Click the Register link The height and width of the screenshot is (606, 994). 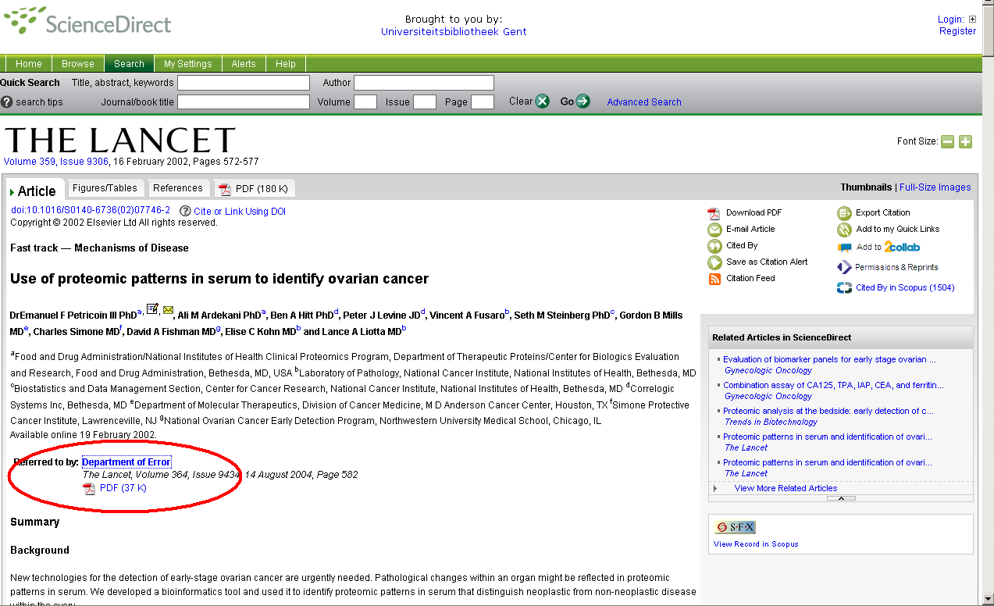(958, 31)
